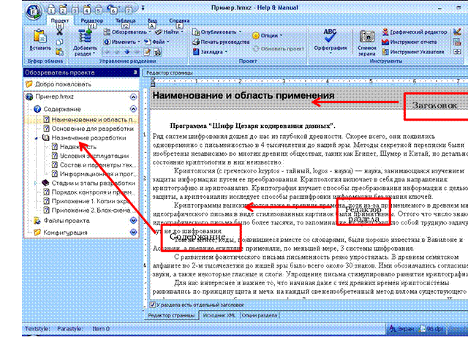This screenshot has height=340, width=468.
Task: Click the Вставить paste icon
Action: pos(40,37)
